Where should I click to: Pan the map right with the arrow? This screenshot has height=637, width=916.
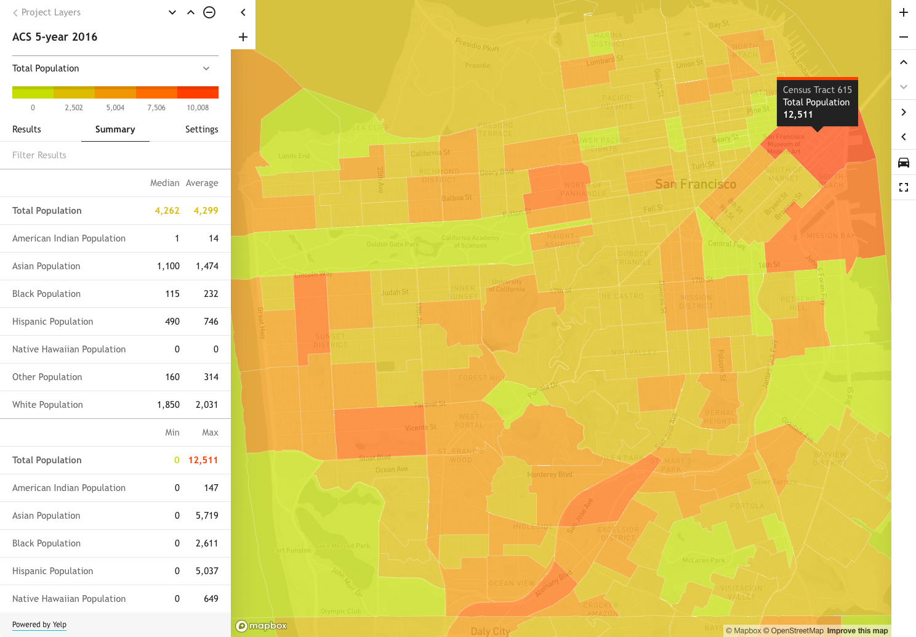[x=904, y=112]
